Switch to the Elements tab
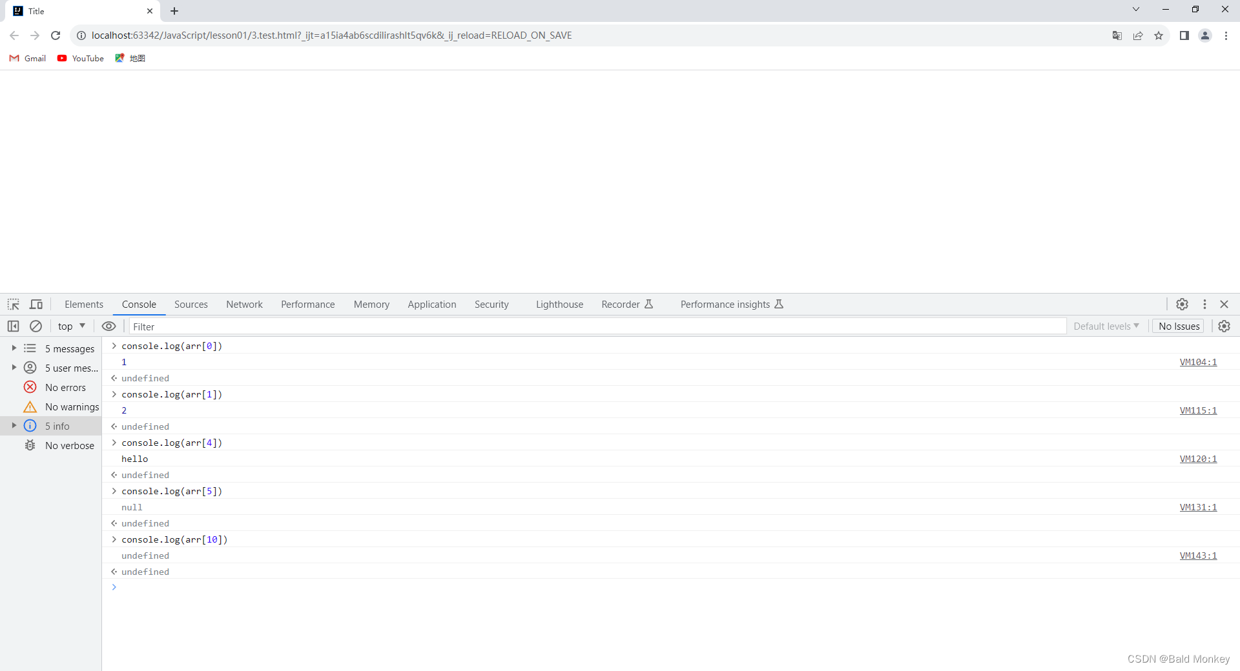 [84, 305]
